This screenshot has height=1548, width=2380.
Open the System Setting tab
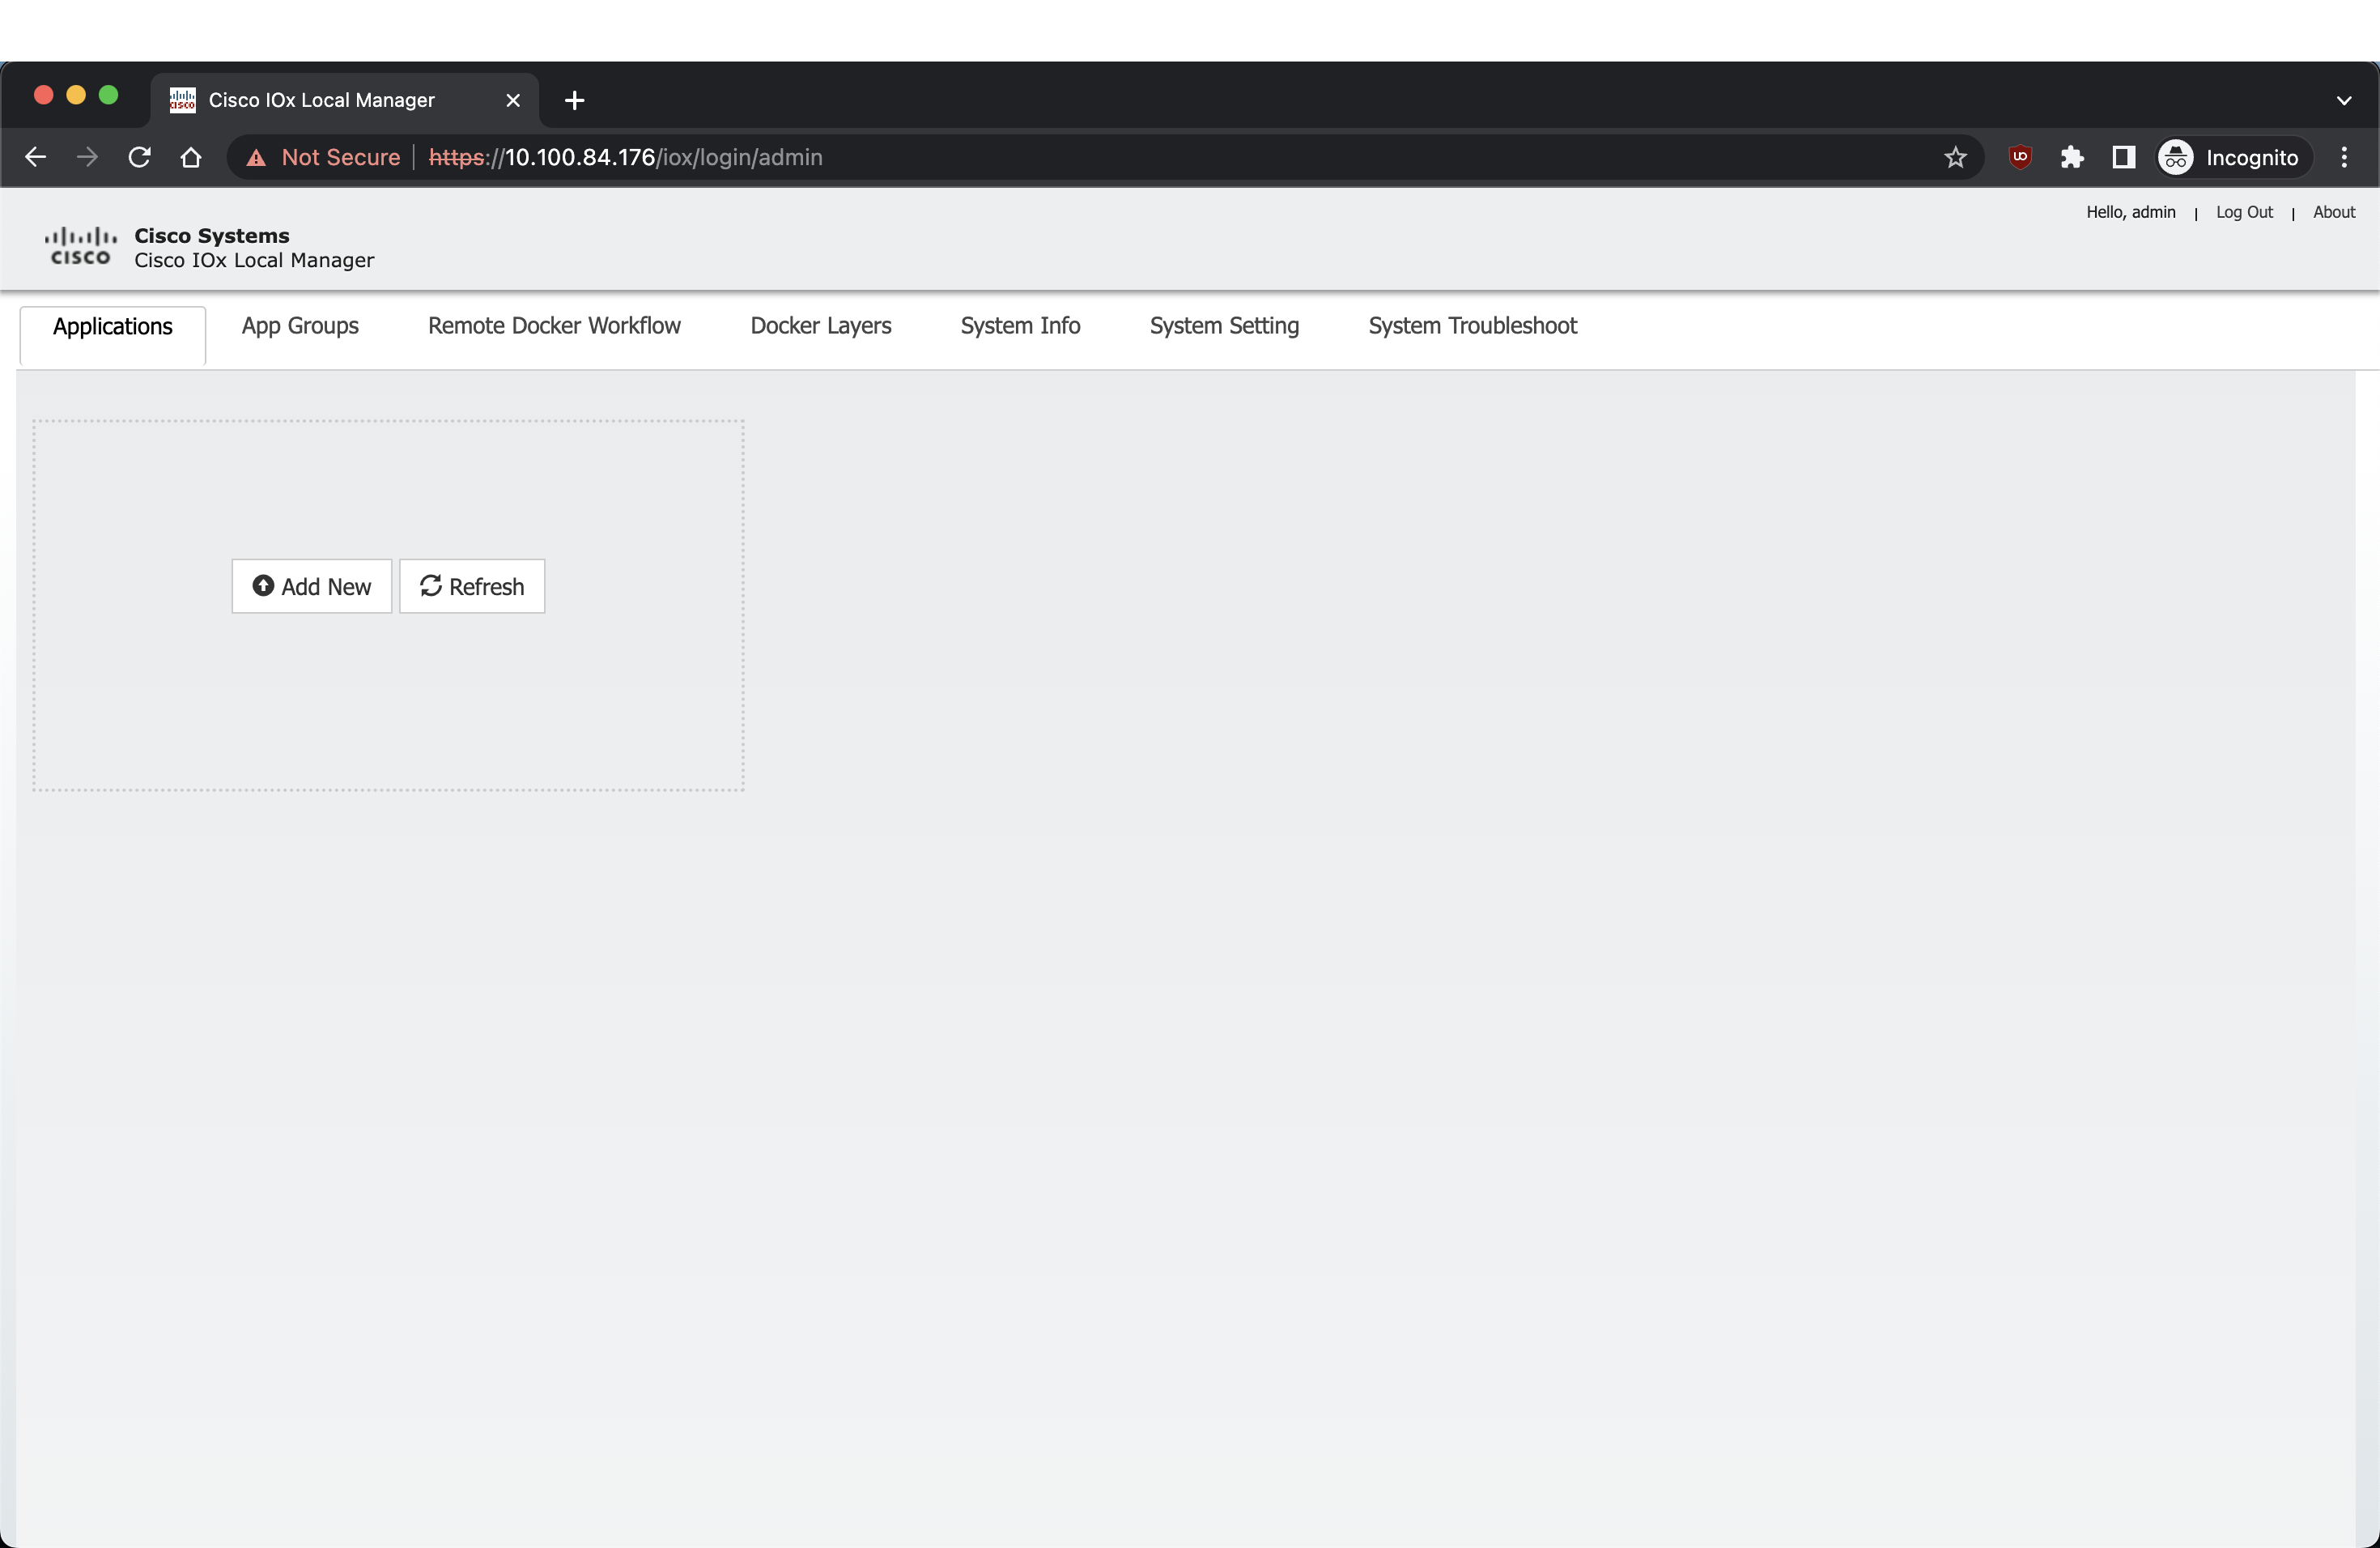tap(1224, 326)
